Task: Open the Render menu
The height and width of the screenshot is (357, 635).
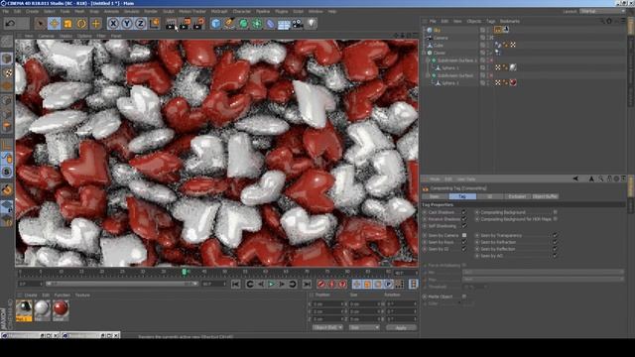Action: click(151, 11)
